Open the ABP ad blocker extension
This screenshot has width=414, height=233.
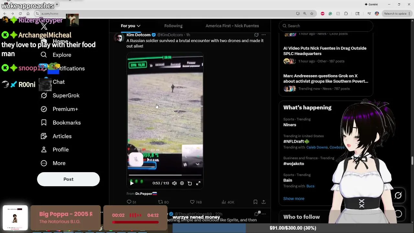coord(322,14)
